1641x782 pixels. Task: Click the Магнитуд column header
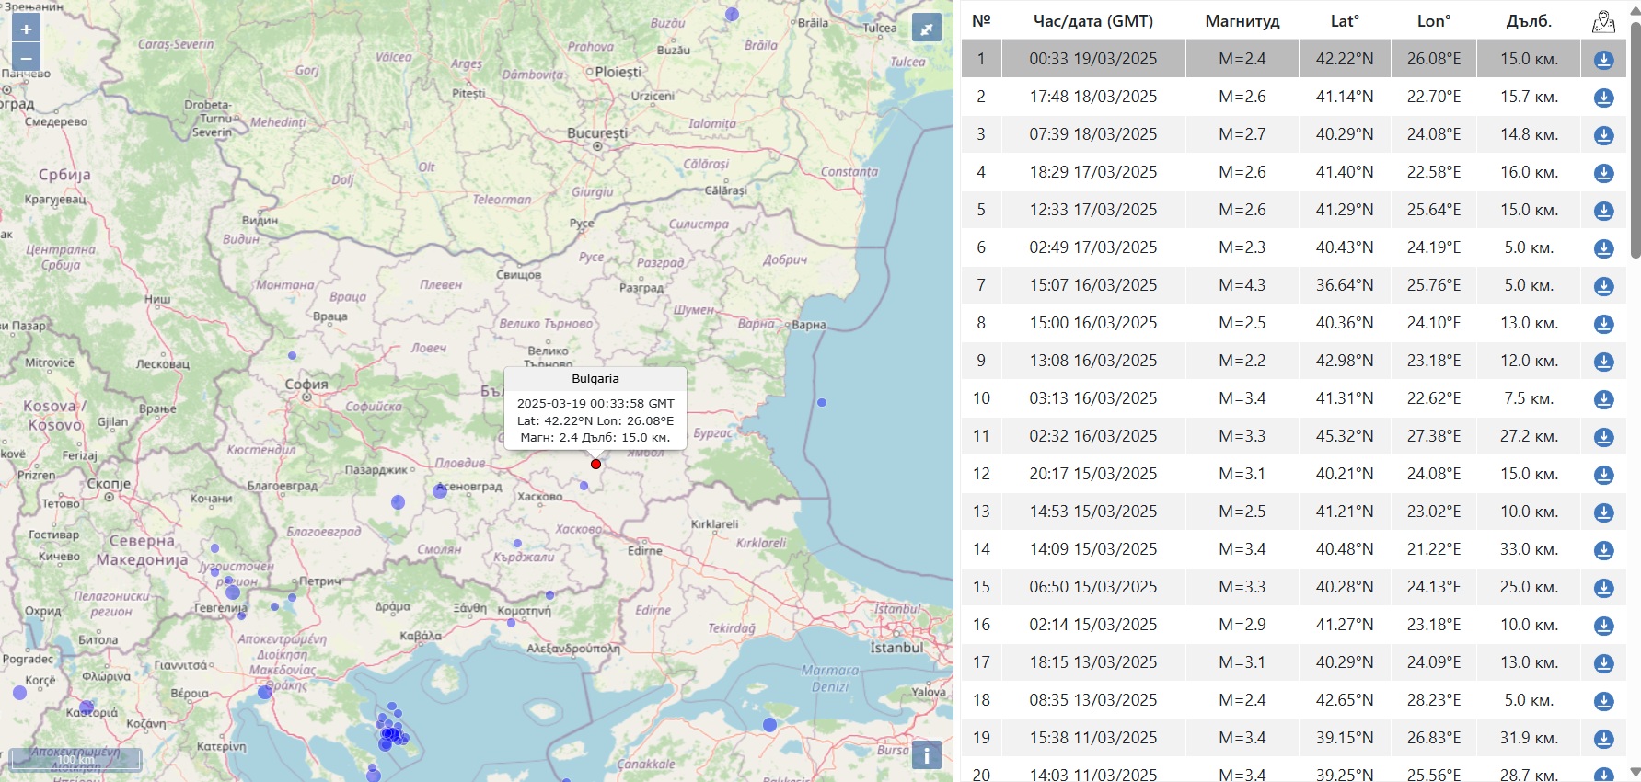tap(1242, 21)
